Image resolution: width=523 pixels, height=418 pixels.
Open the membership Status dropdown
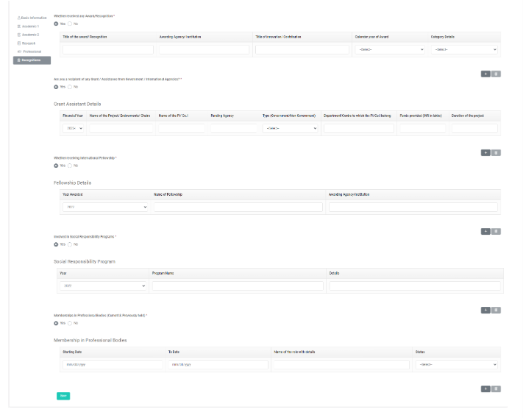(x=456, y=364)
